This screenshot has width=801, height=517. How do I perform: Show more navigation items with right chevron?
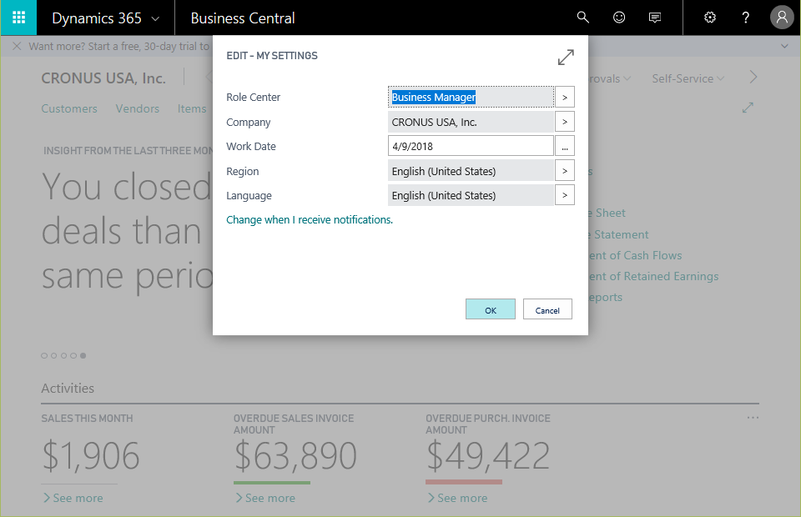point(753,78)
